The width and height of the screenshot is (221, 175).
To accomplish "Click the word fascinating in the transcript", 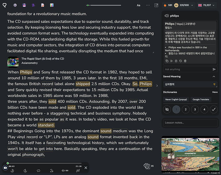I will click(x=56, y=143).
